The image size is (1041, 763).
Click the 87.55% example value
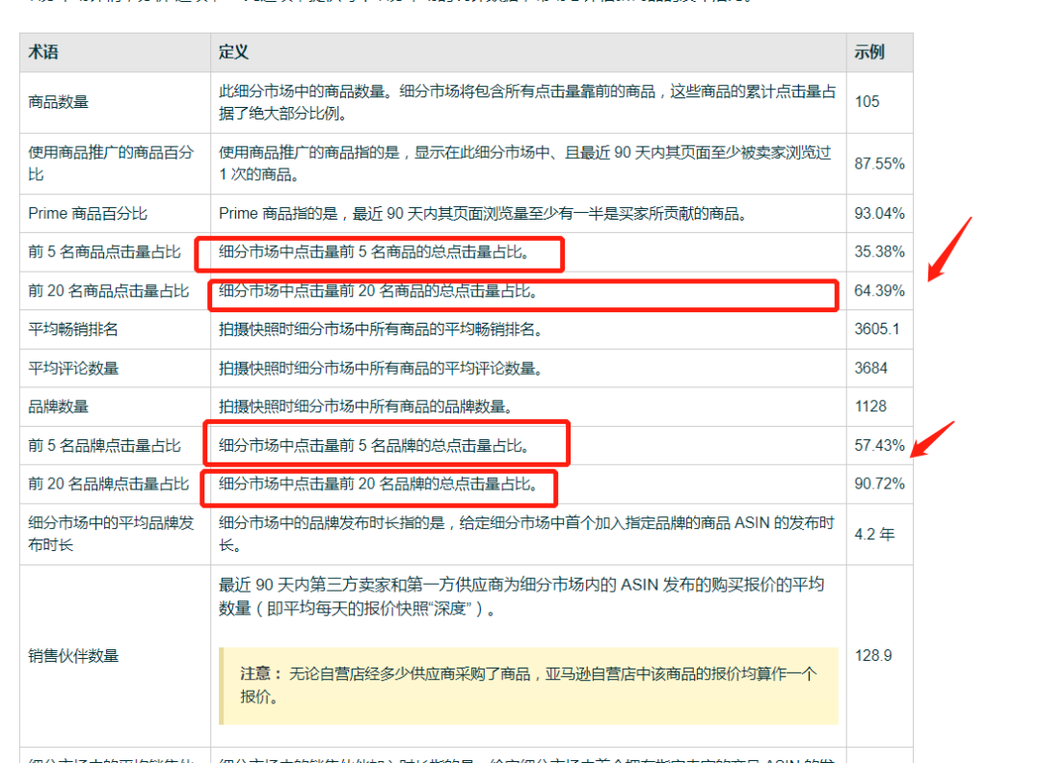(880, 164)
